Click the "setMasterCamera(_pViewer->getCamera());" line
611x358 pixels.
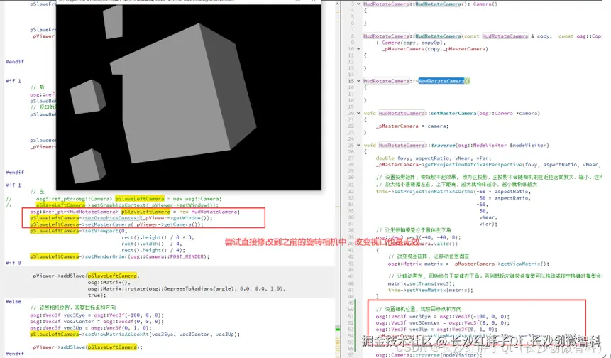point(116,224)
